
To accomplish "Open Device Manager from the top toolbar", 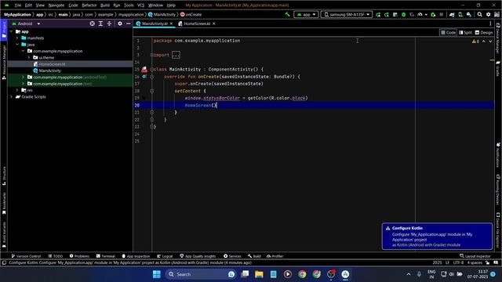I will click(x=460, y=14).
